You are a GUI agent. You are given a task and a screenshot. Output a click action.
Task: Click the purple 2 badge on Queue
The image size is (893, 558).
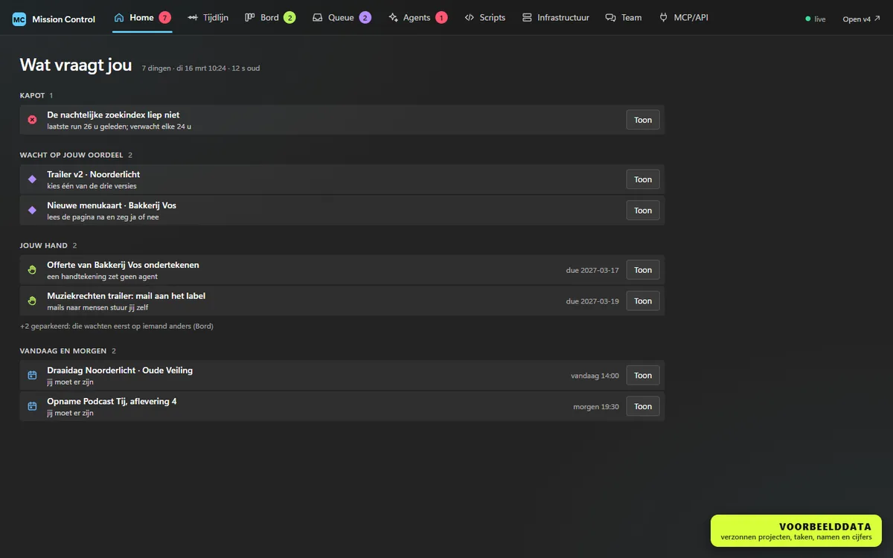tap(365, 17)
